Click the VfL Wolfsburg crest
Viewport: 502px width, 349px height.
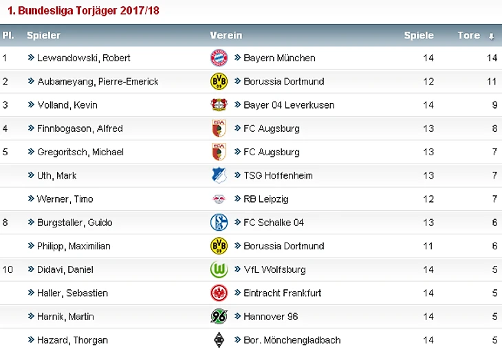[219, 269]
